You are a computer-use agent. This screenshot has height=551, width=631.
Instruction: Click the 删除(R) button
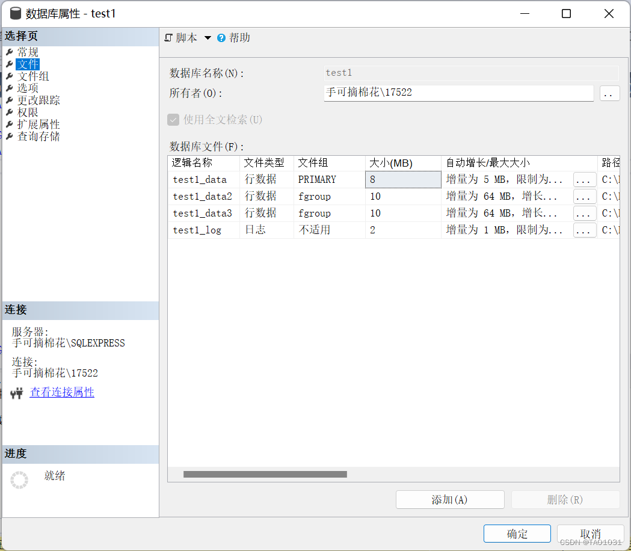pyautogui.click(x=565, y=499)
